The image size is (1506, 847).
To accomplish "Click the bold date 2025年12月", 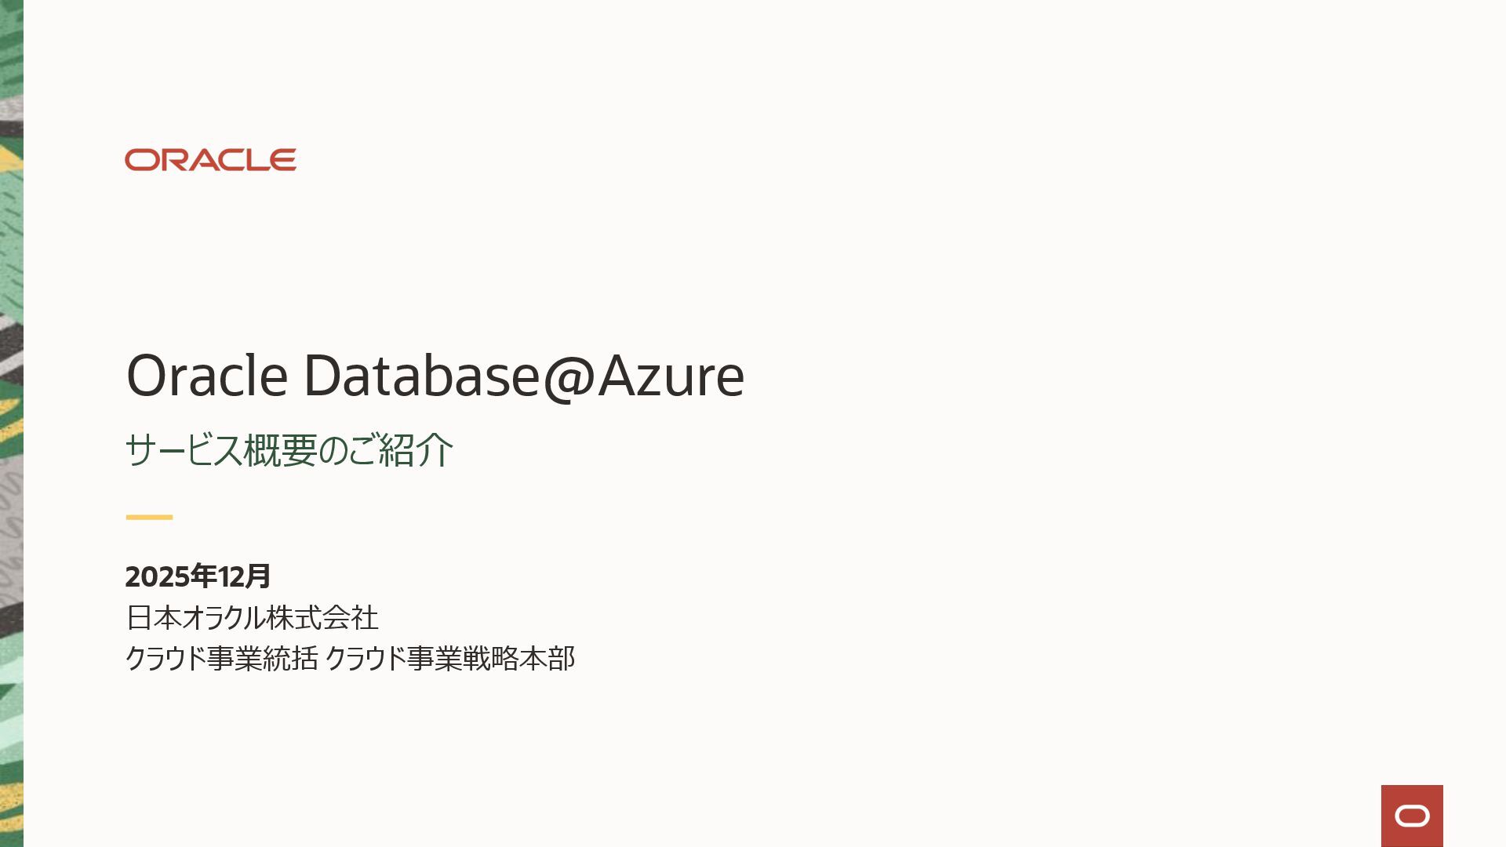I will (198, 576).
